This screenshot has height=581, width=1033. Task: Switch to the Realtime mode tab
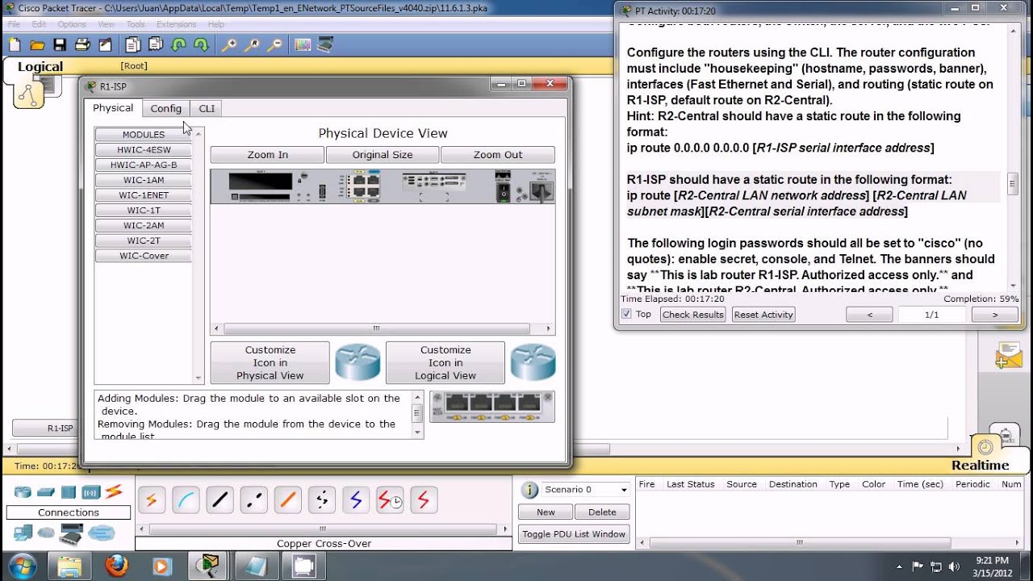point(980,465)
